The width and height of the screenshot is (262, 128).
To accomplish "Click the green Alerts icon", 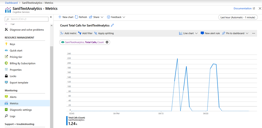I will click(6, 97).
